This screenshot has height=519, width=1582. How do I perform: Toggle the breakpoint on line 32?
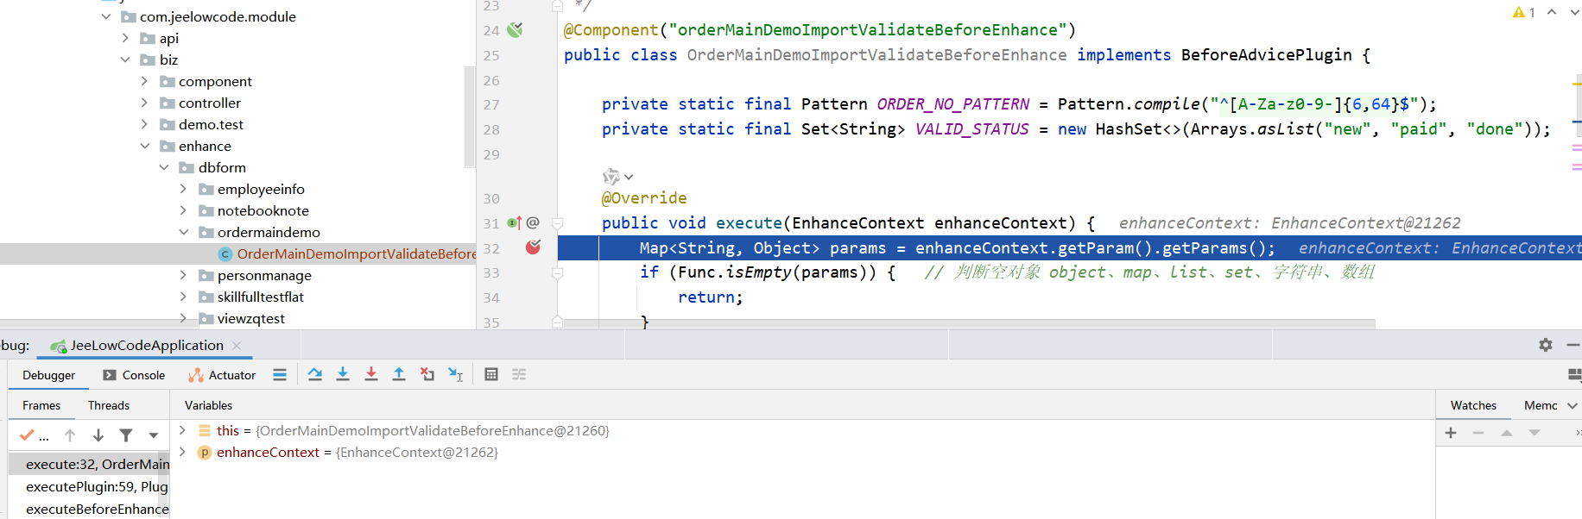[533, 247]
